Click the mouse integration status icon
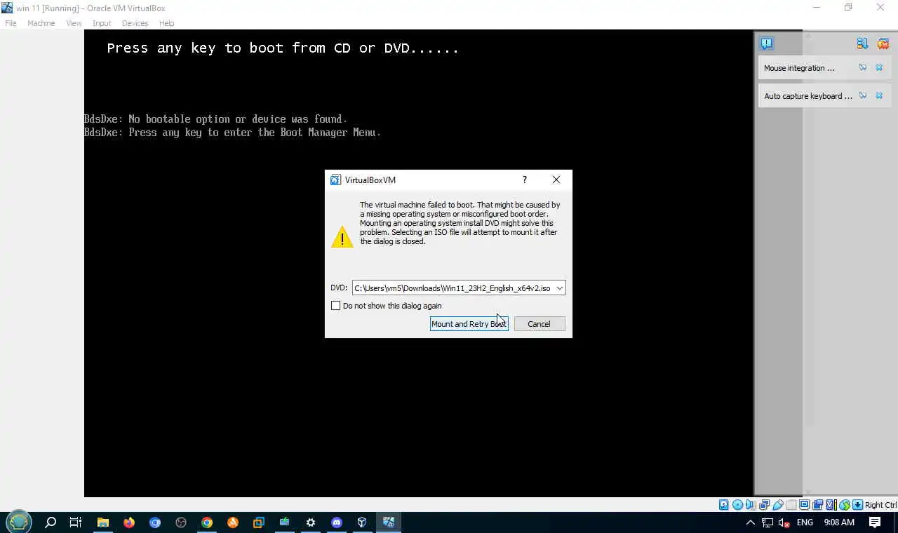898x533 pixels. (x=845, y=505)
